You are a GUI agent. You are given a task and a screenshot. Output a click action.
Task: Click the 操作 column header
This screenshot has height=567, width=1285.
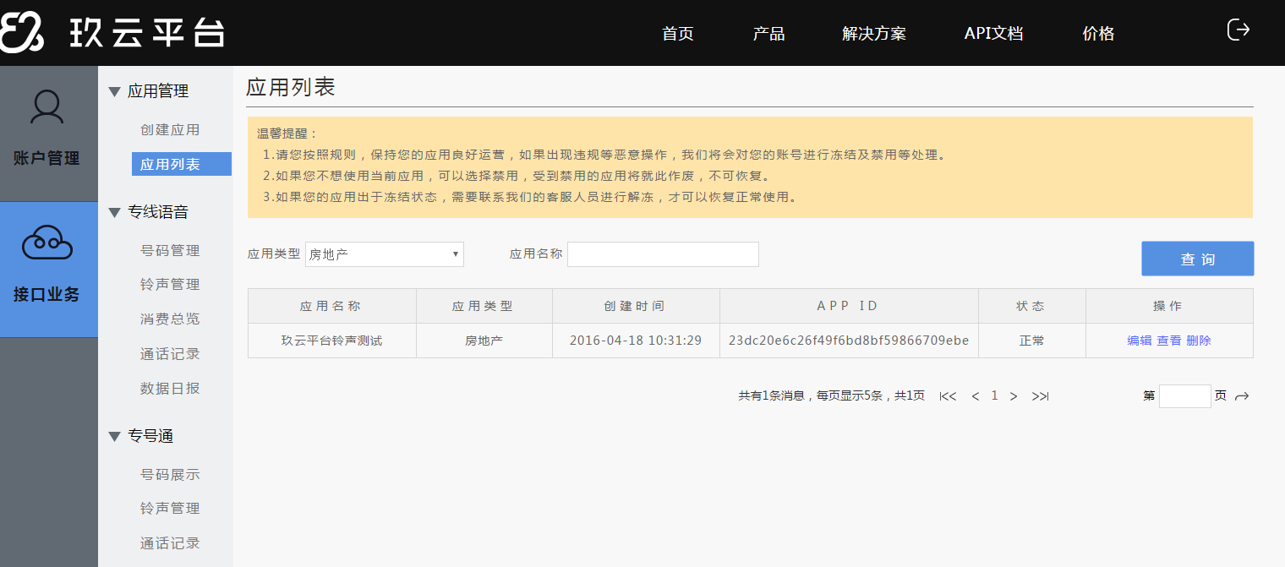pyautogui.click(x=1169, y=306)
